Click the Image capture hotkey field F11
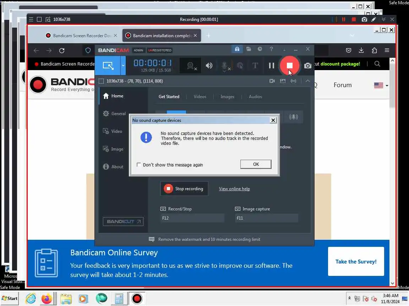 pyautogui.click(x=266, y=218)
